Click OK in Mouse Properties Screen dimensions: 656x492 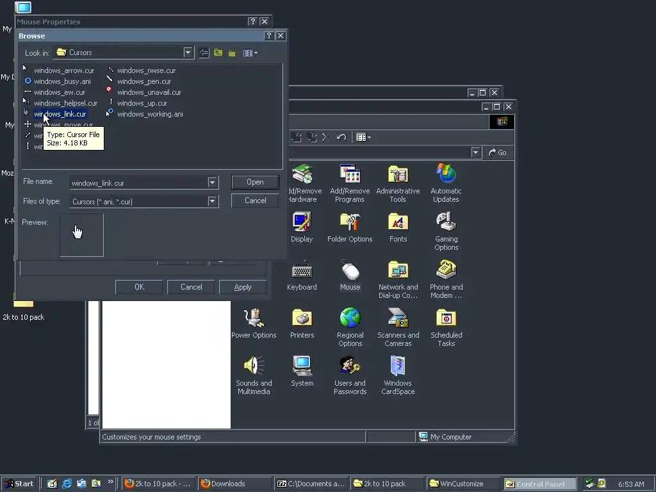[x=139, y=287]
